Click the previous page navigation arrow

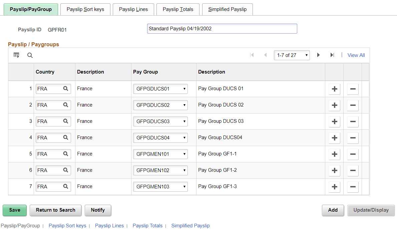(265, 55)
